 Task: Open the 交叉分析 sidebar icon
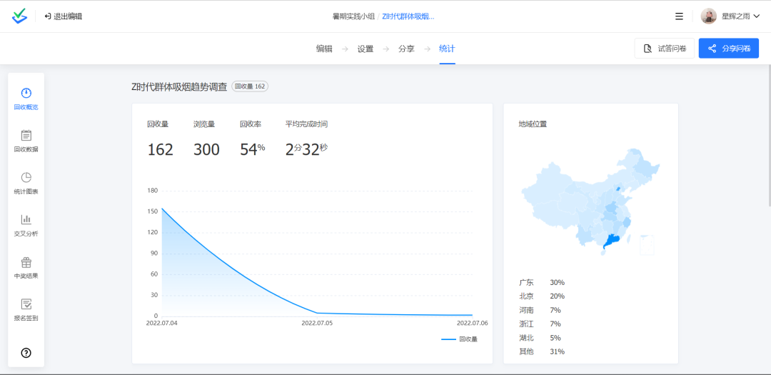coord(26,220)
